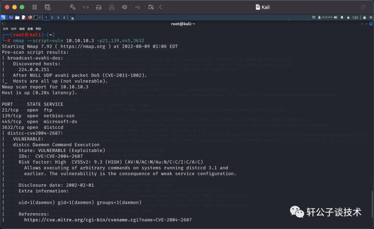374x229 pixels.
Task: Switch to workspace 4
Action: click(64, 17)
